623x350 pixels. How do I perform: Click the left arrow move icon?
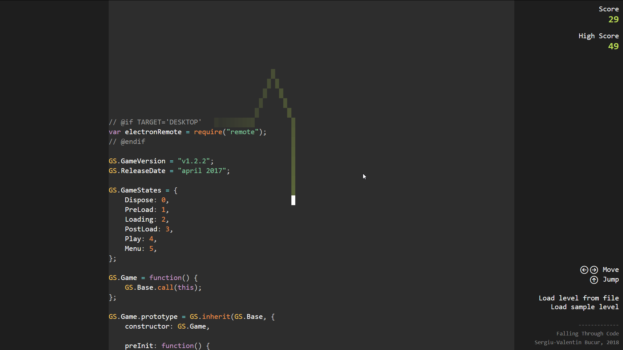pyautogui.click(x=584, y=270)
